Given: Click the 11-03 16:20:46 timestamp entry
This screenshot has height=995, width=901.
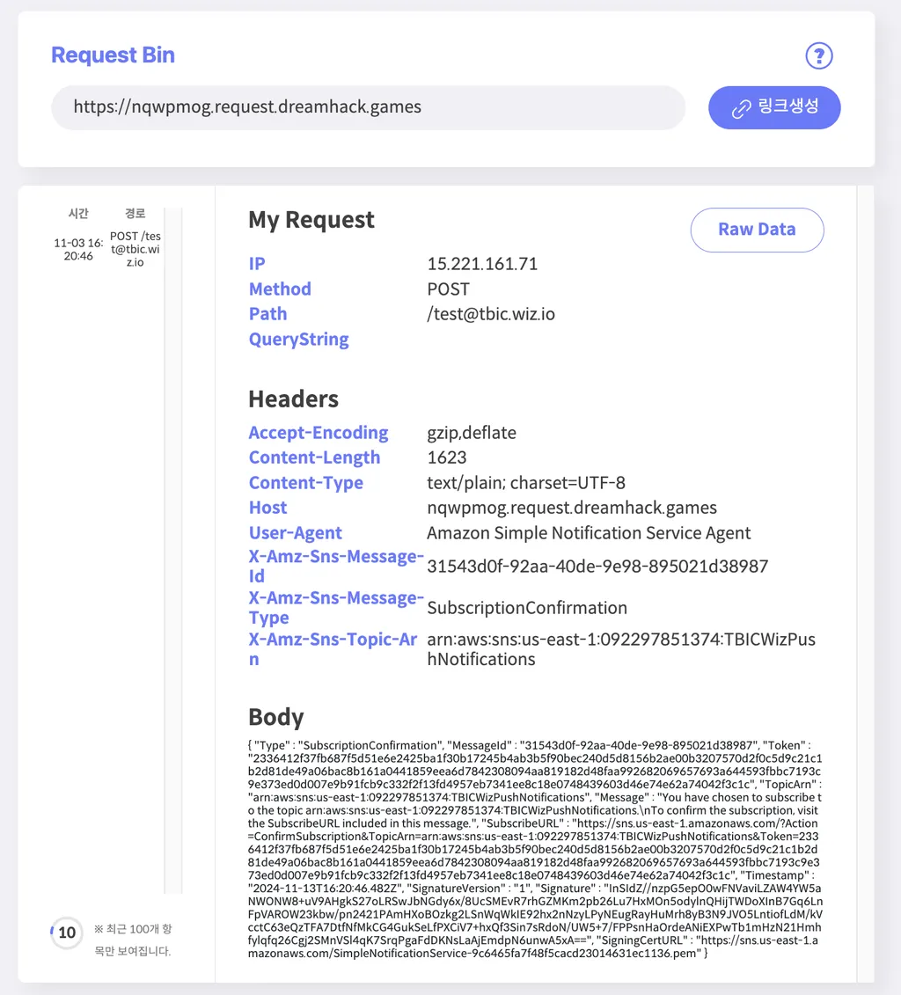Looking at the screenshot, I should (78, 249).
